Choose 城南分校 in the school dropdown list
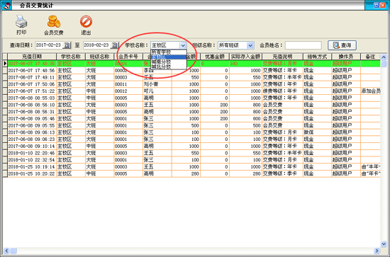The image size is (390, 257). pos(169,62)
